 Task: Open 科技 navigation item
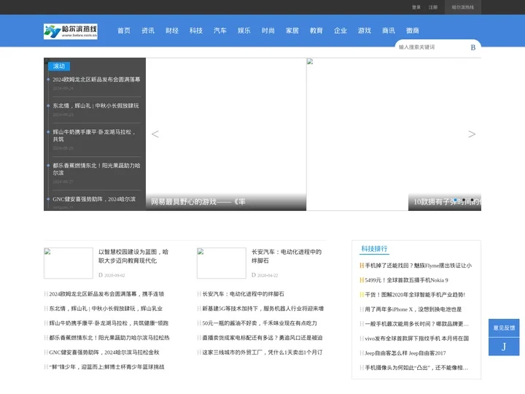tap(196, 31)
